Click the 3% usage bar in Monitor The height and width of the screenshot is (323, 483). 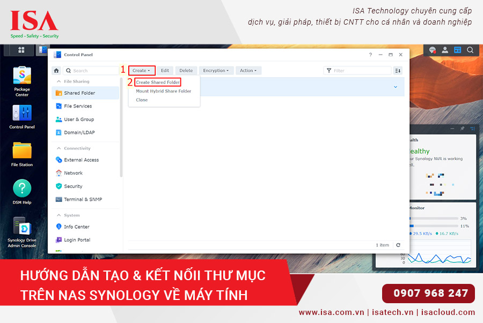pos(434,219)
